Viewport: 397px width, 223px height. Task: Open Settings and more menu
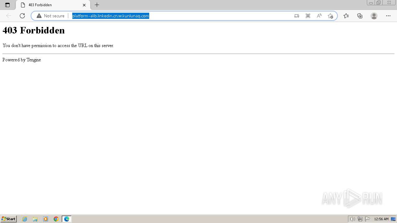coord(388,16)
